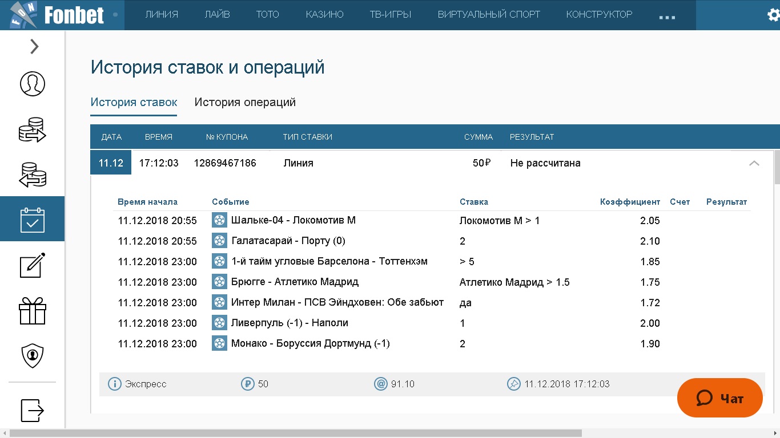Open the gift box bonuses icon
The image size is (780, 438).
33,311
